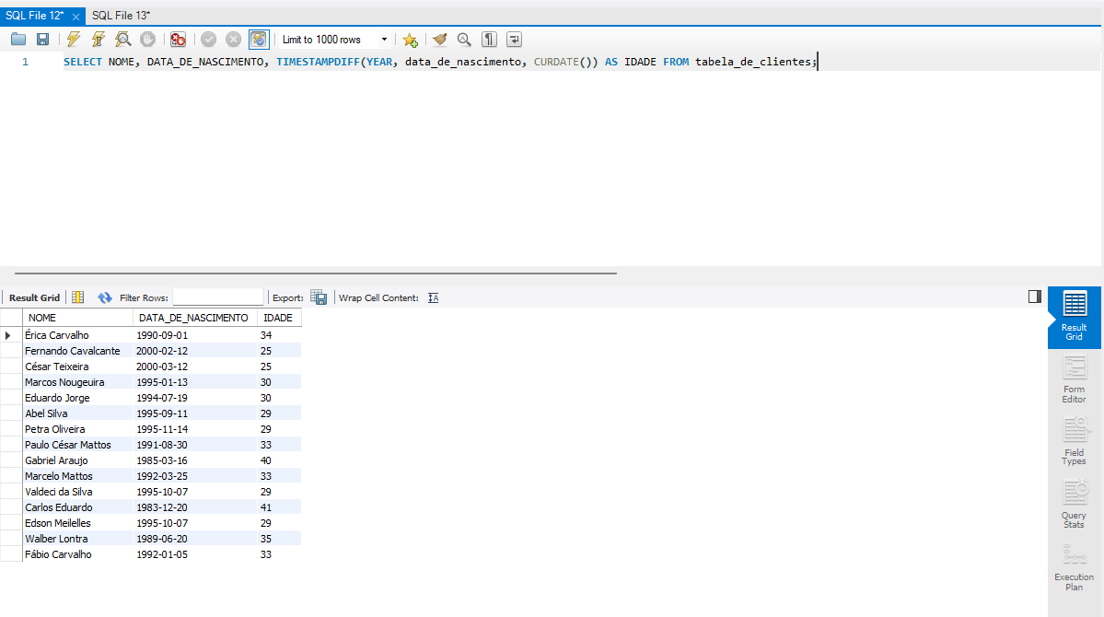
Task: Select age 35 in Walber Lontra row
Action: point(279,539)
